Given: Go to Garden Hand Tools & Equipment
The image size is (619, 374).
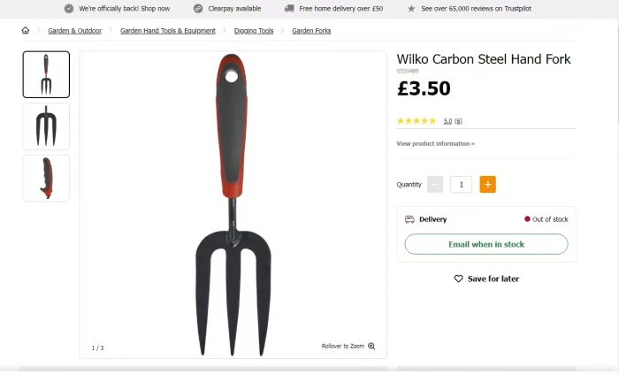Looking at the screenshot, I should pos(168,31).
